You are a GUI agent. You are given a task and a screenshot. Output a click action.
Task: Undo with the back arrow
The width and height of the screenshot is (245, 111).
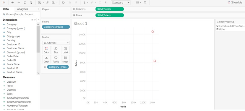12,2
